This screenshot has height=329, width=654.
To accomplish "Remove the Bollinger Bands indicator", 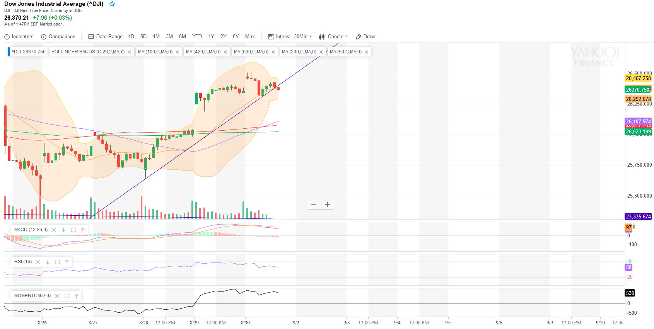I will pos(130,52).
